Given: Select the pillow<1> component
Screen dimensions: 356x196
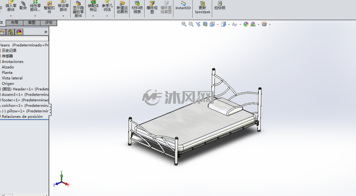Looking at the screenshot, I should pos(24,111).
